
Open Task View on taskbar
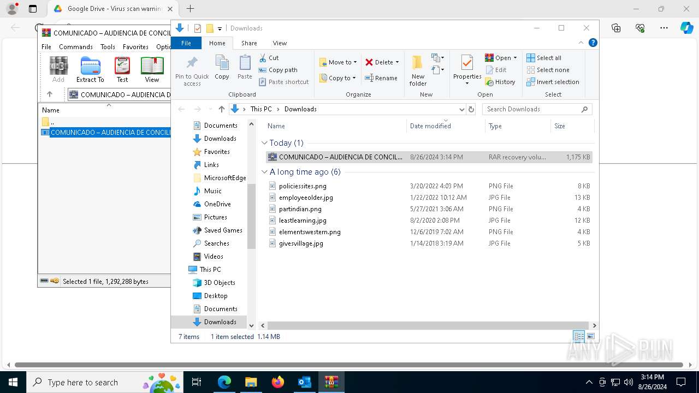pos(197,382)
